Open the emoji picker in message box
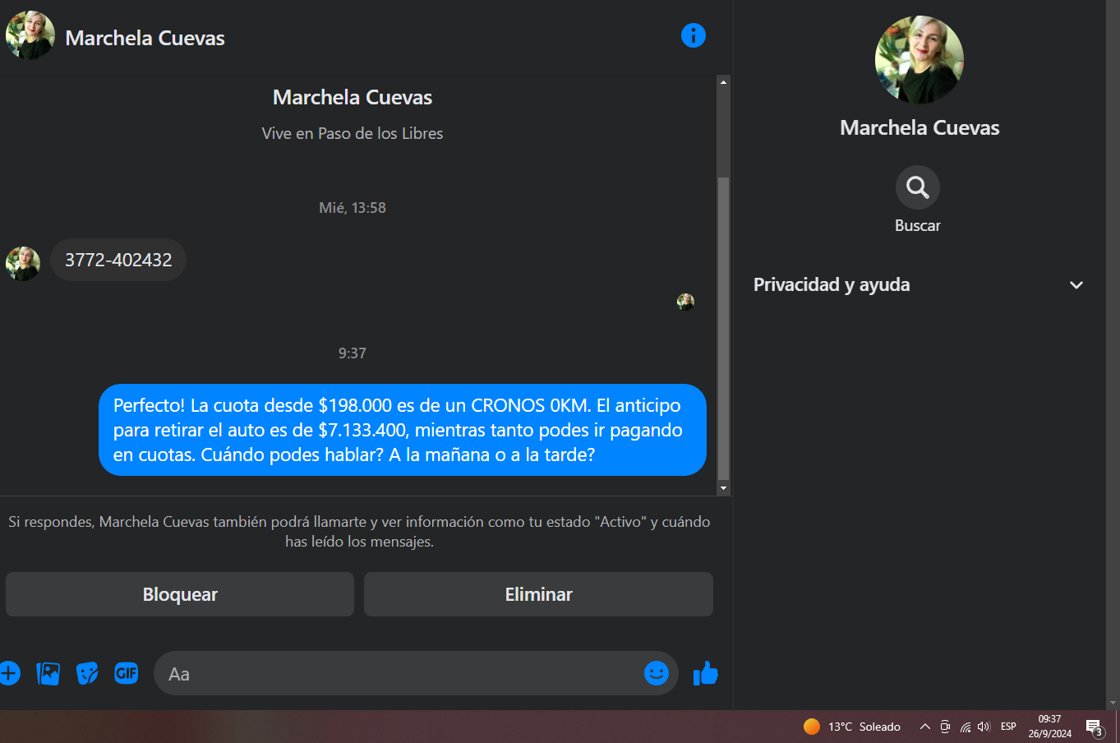Viewport: 1120px width, 743px height. (x=657, y=673)
